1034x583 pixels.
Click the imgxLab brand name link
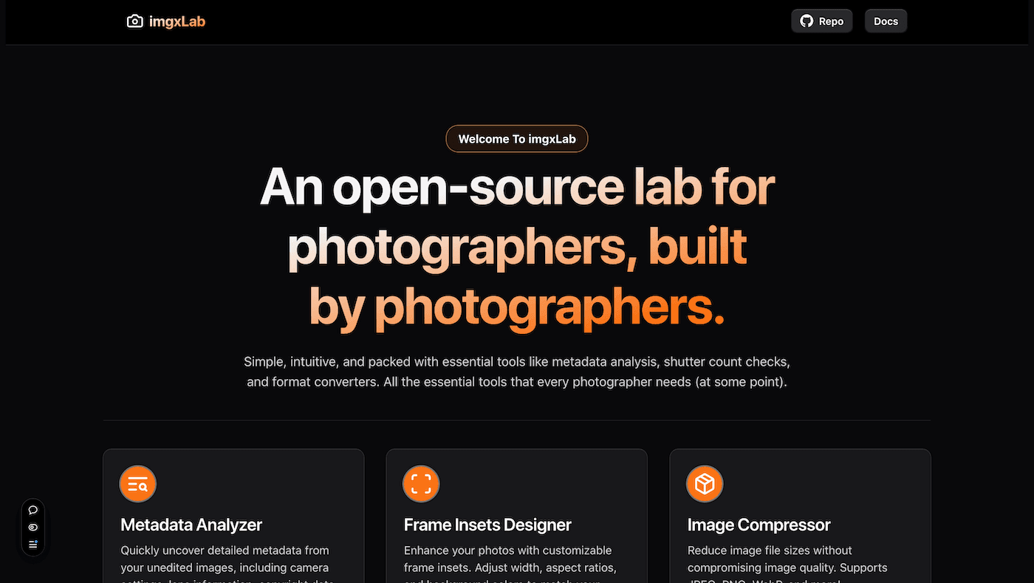coord(177,21)
